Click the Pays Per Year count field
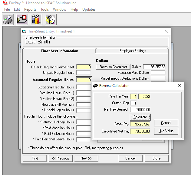This screenshot has width=191, height=175. click(133, 97)
